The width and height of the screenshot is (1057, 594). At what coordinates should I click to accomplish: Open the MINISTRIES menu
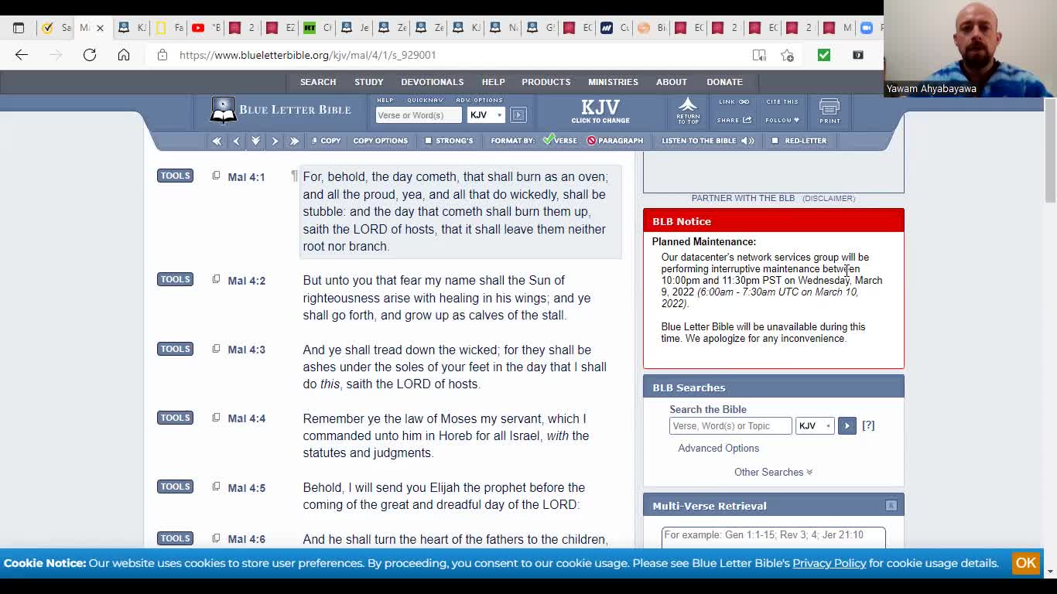tap(613, 82)
